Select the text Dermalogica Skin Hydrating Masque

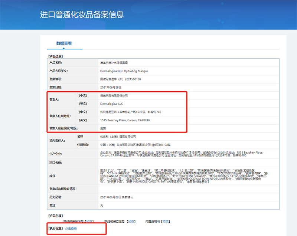point(124,71)
